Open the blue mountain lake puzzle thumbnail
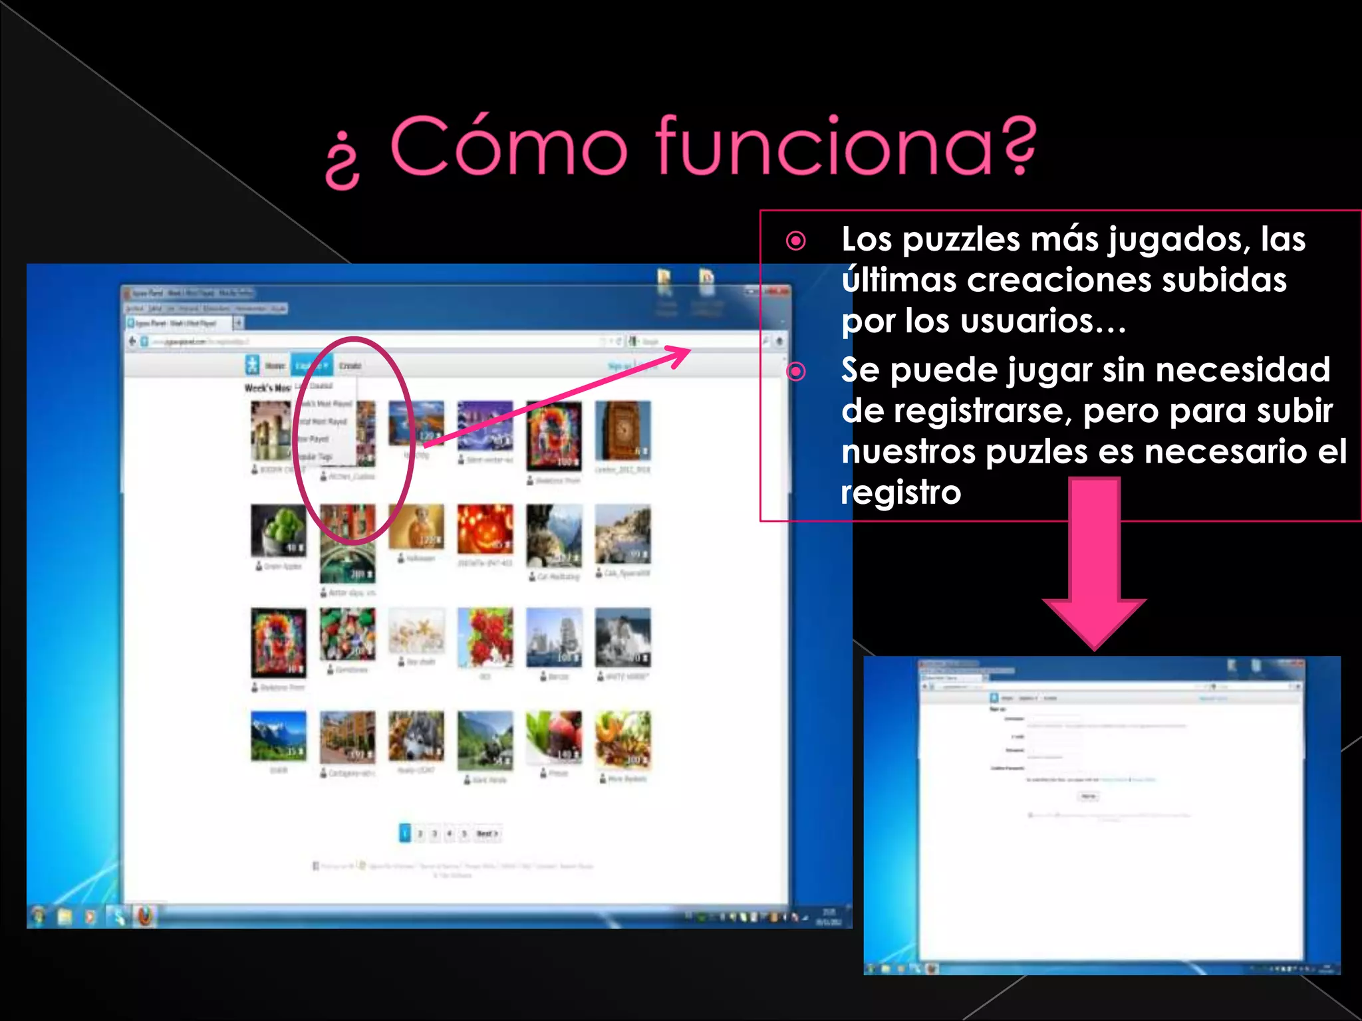 (279, 736)
